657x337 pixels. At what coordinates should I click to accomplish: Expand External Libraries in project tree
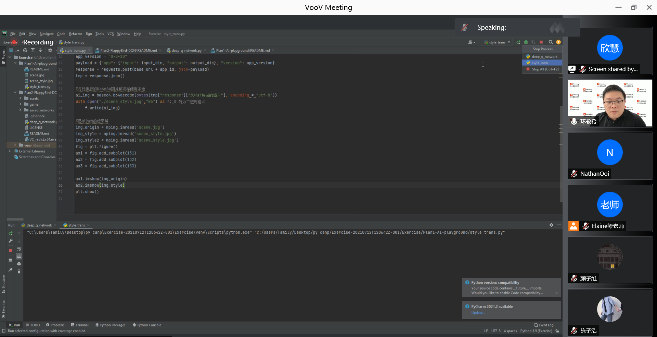point(10,151)
